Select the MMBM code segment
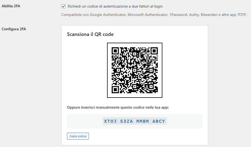 143,121
